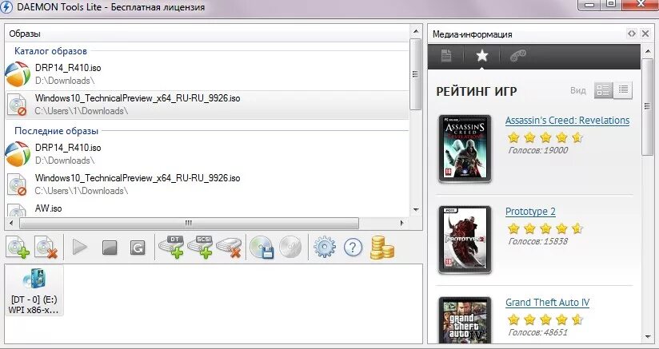Click the Media Info panel expand arrows

coord(632,34)
